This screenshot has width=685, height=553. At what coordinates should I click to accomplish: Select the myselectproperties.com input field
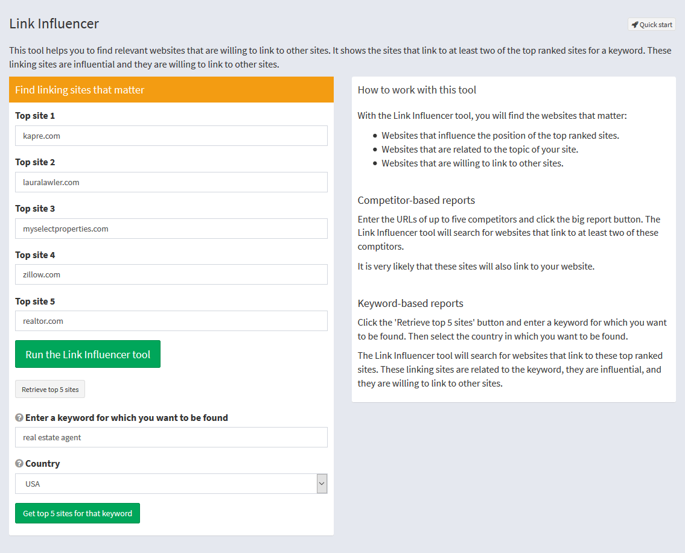point(171,229)
